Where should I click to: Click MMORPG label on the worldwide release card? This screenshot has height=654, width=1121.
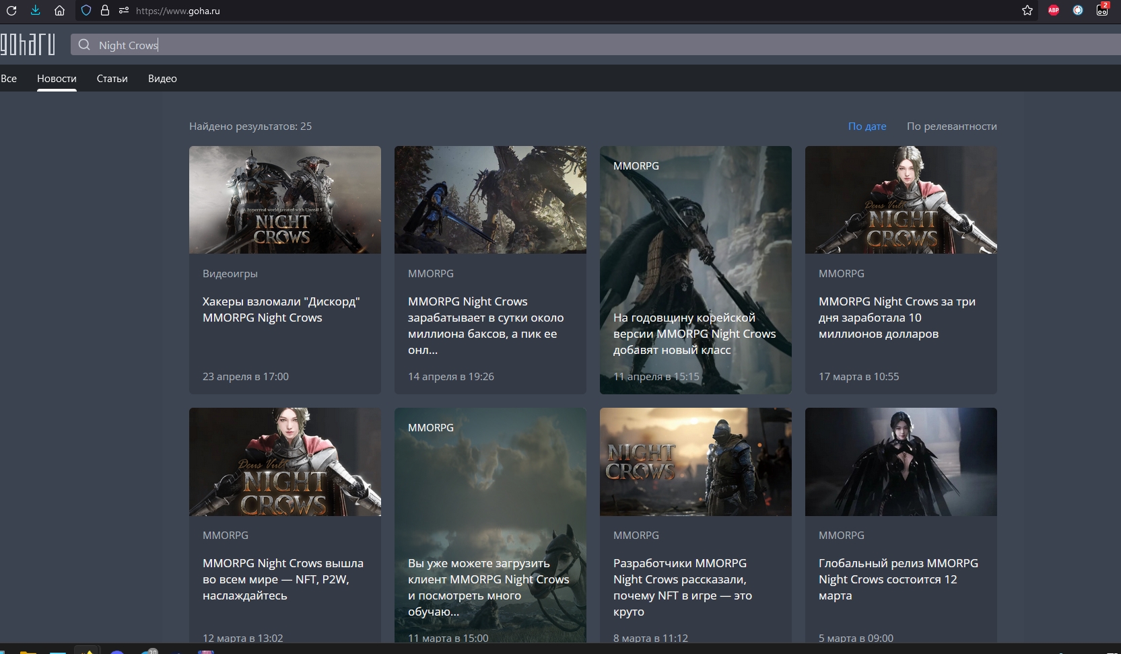[226, 536]
